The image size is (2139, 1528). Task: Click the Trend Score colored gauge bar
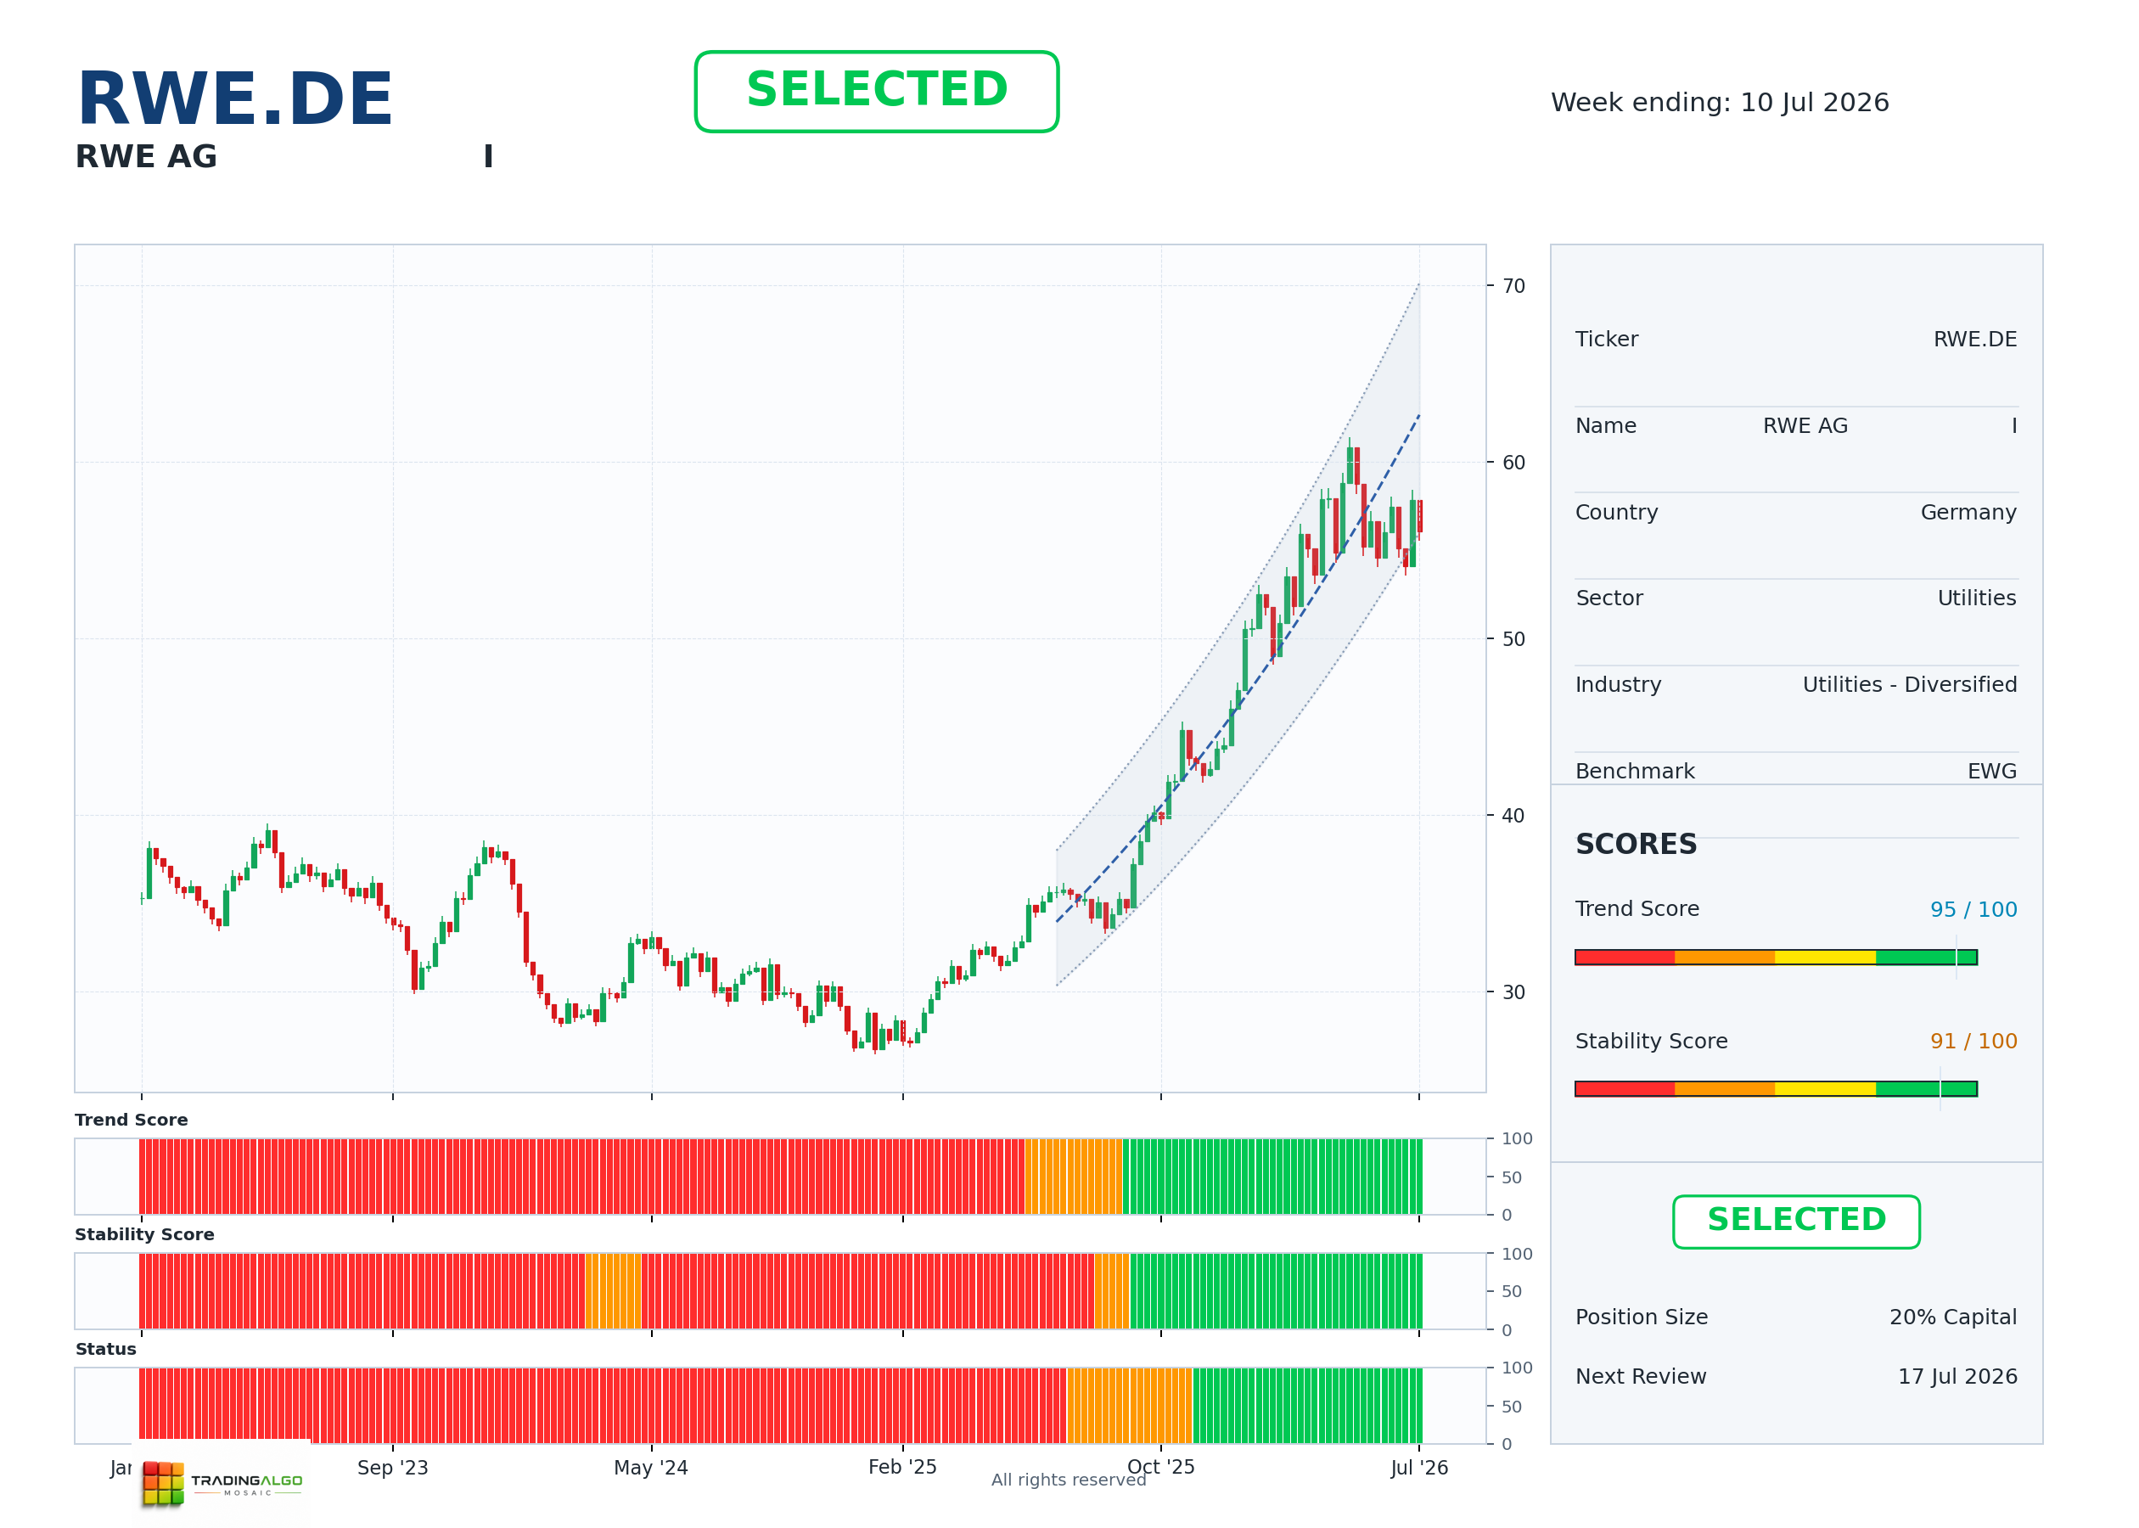(x=1776, y=957)
